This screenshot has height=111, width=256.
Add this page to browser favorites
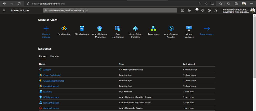[x=212, y=4]
